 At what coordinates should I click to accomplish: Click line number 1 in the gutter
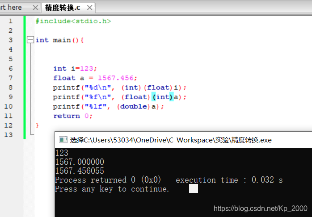tap(10, 21)
